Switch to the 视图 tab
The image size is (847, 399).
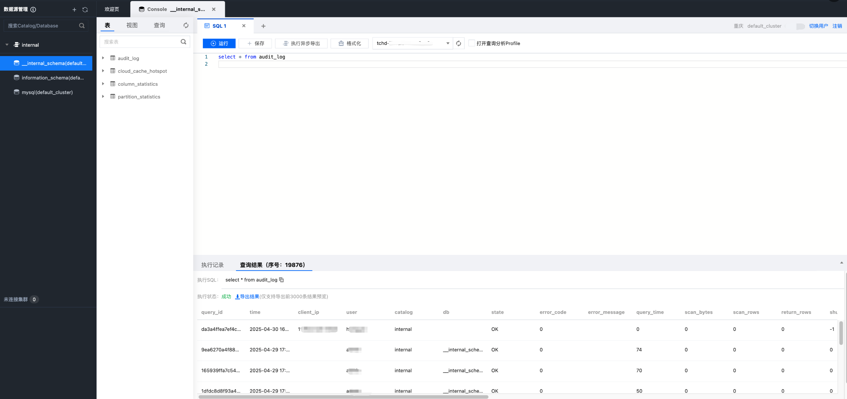[132, 25]
